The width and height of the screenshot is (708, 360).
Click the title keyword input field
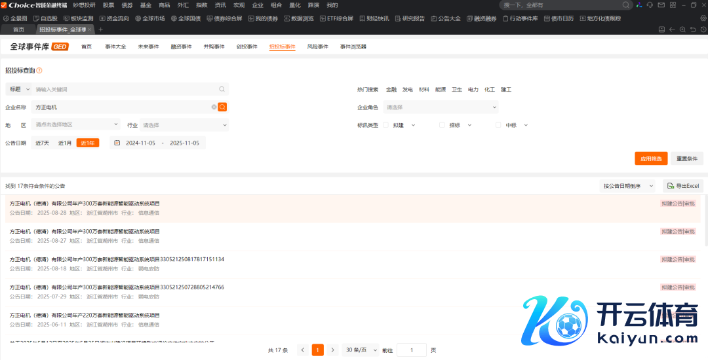125,89
